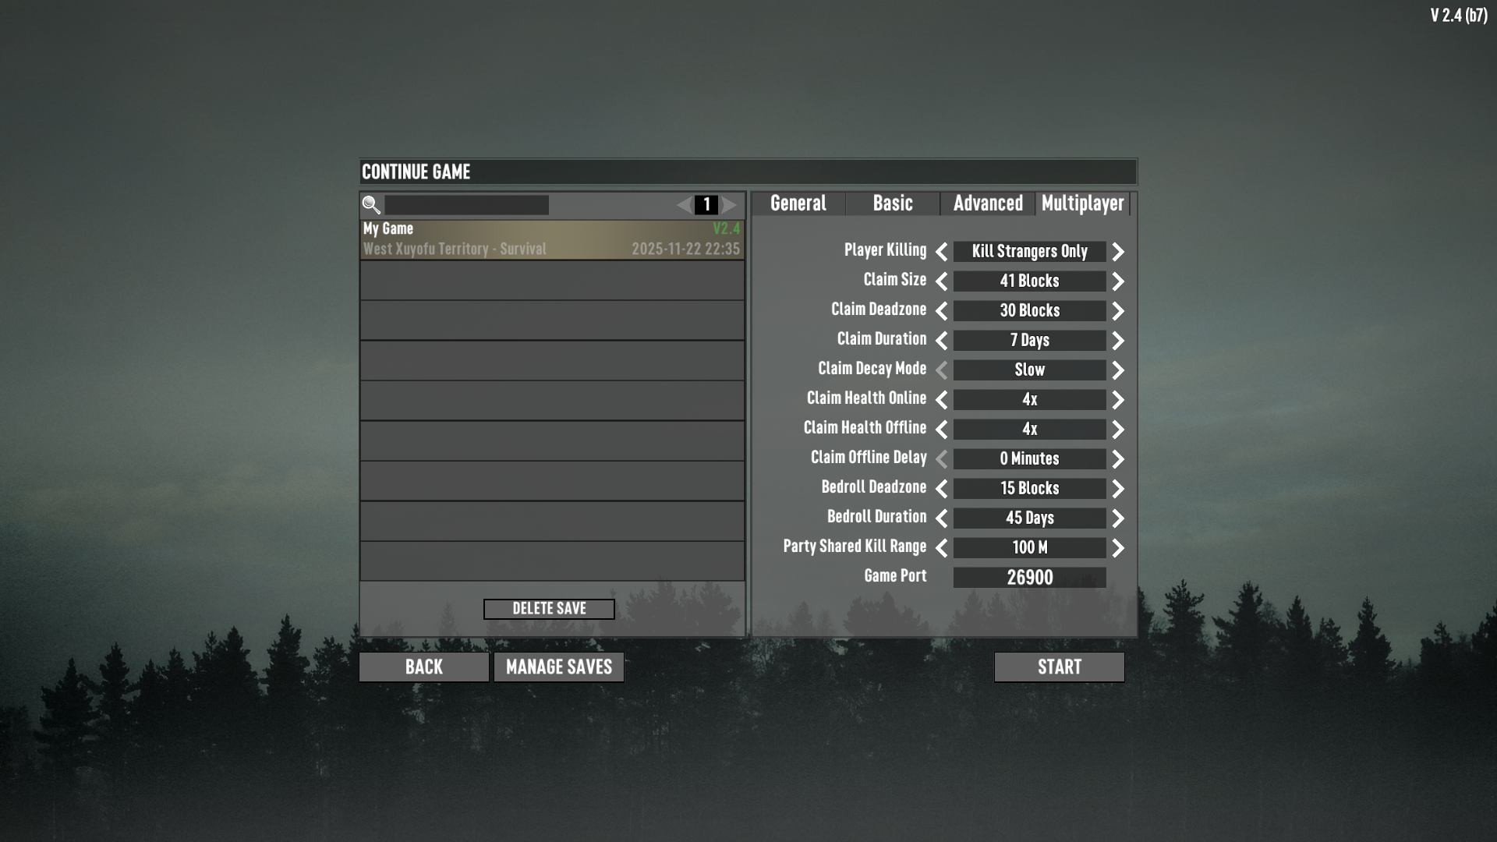Click right arrow for Player Killing
The width and height of the screenshot is (1497, 842).
(x=1118, y=252)
